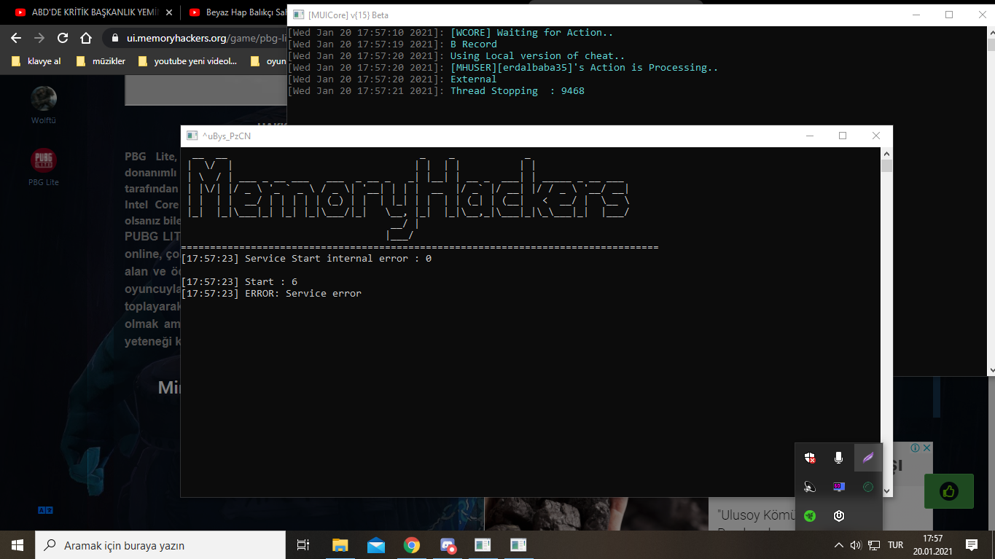Open the ^uBys_PzCN console window icon menu

click(x=192, y=136)
